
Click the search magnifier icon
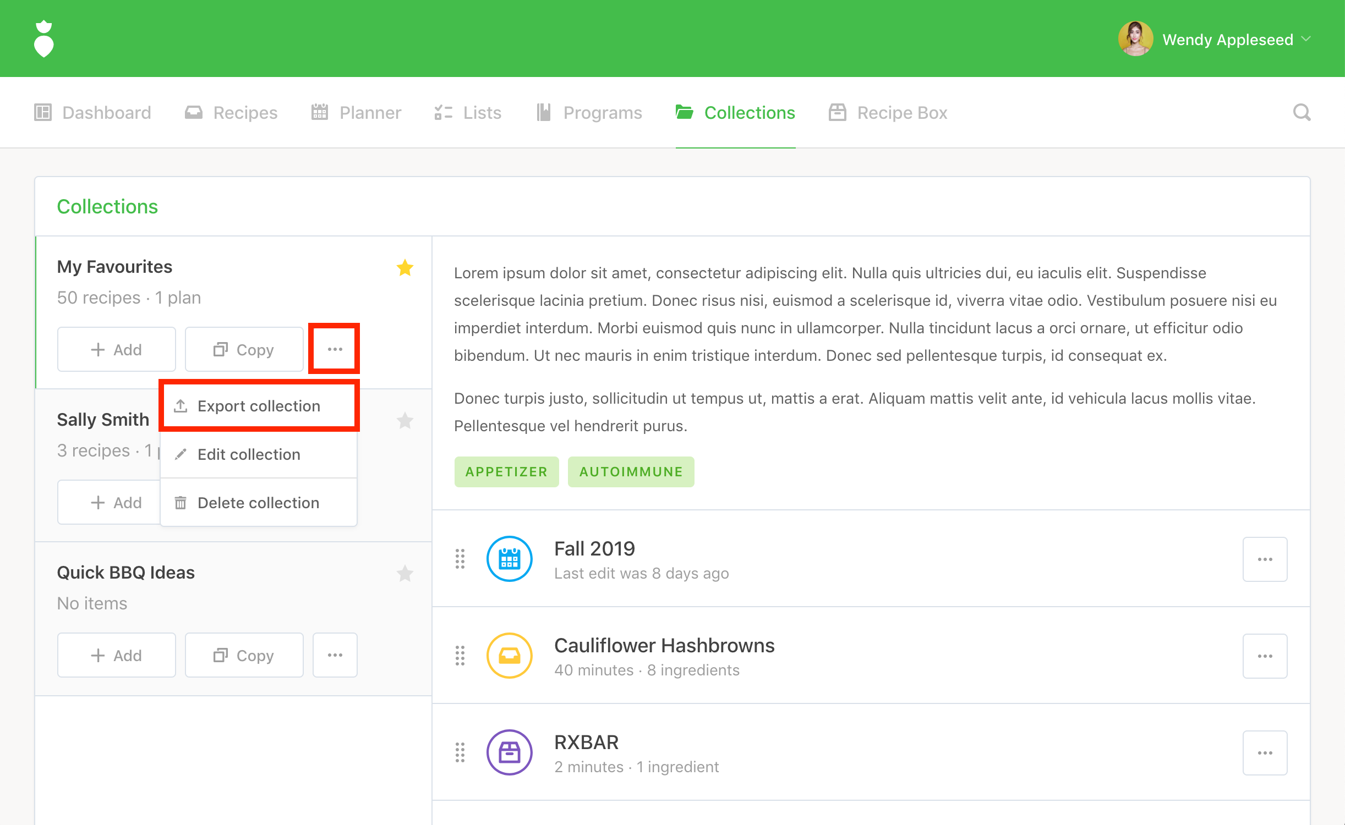(x=1302, y=112)
